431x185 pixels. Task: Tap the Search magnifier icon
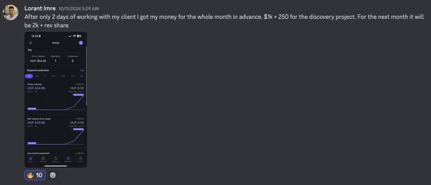coord(81,159)
